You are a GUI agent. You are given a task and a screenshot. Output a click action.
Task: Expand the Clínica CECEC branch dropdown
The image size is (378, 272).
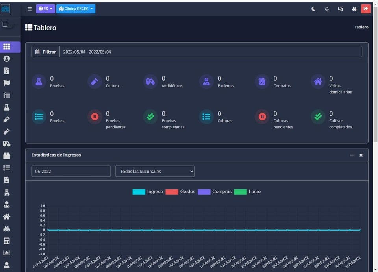pyautogui.click(x=76, y=9)
